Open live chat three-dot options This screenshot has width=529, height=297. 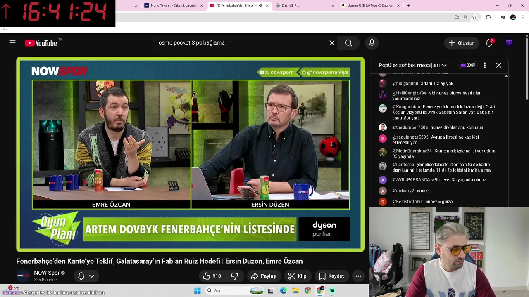click(x=485, y=65)
